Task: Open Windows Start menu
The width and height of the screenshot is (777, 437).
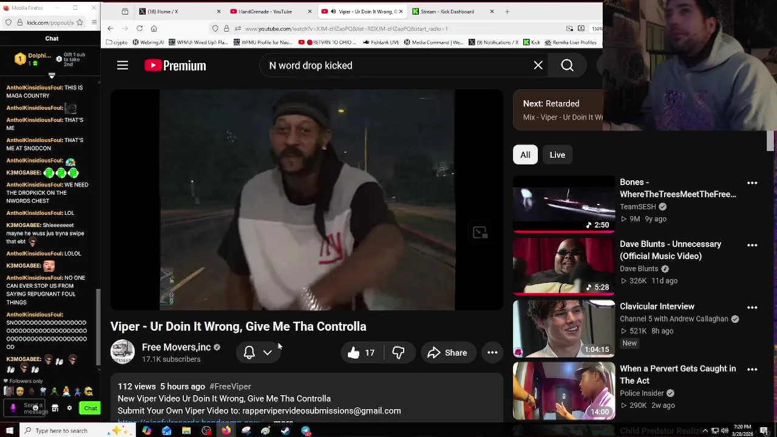Action: (9, 431)
